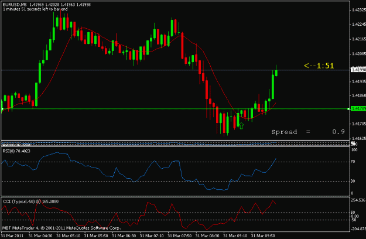Click RSI scale level 100

click(x=354, y=150)
